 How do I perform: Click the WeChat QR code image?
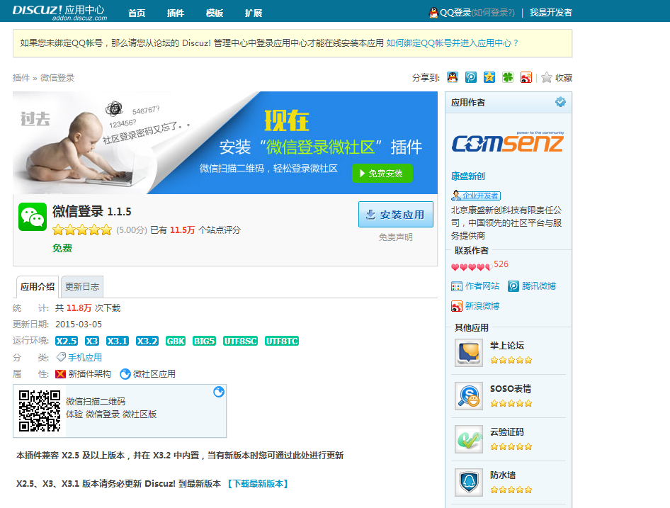click(40, 411)
